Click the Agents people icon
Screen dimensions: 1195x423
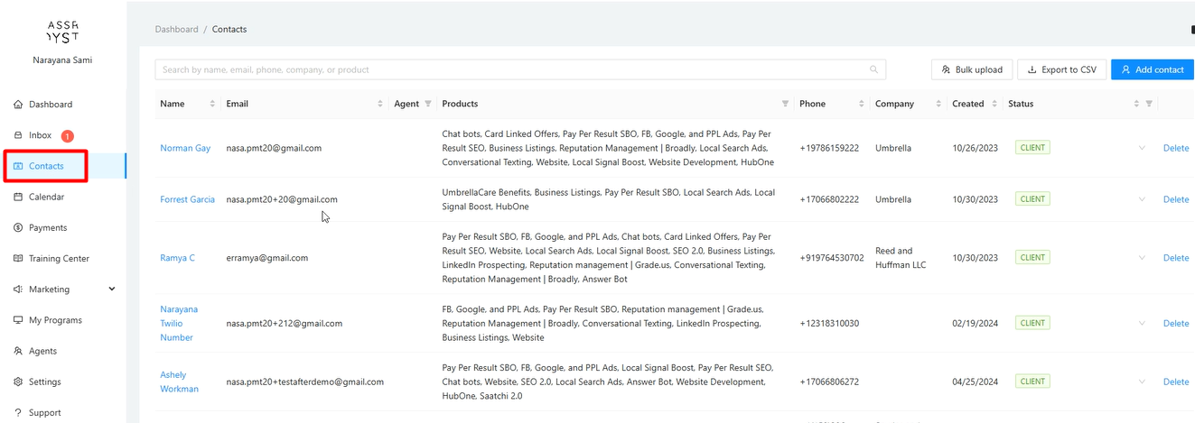tap(18, 352)
